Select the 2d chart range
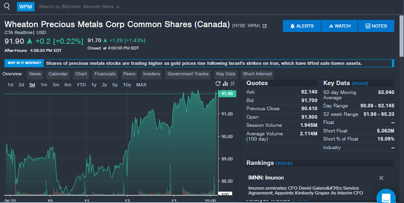Image resolution: width=404 pixels, height=203 pixels. coord(21,85)
